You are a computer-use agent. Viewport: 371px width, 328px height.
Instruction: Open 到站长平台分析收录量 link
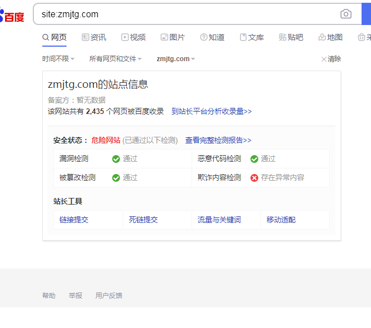pyautogui.click(x=212, y=111)
